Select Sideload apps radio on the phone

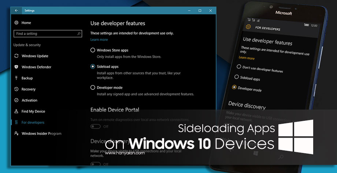pos(236,77)
